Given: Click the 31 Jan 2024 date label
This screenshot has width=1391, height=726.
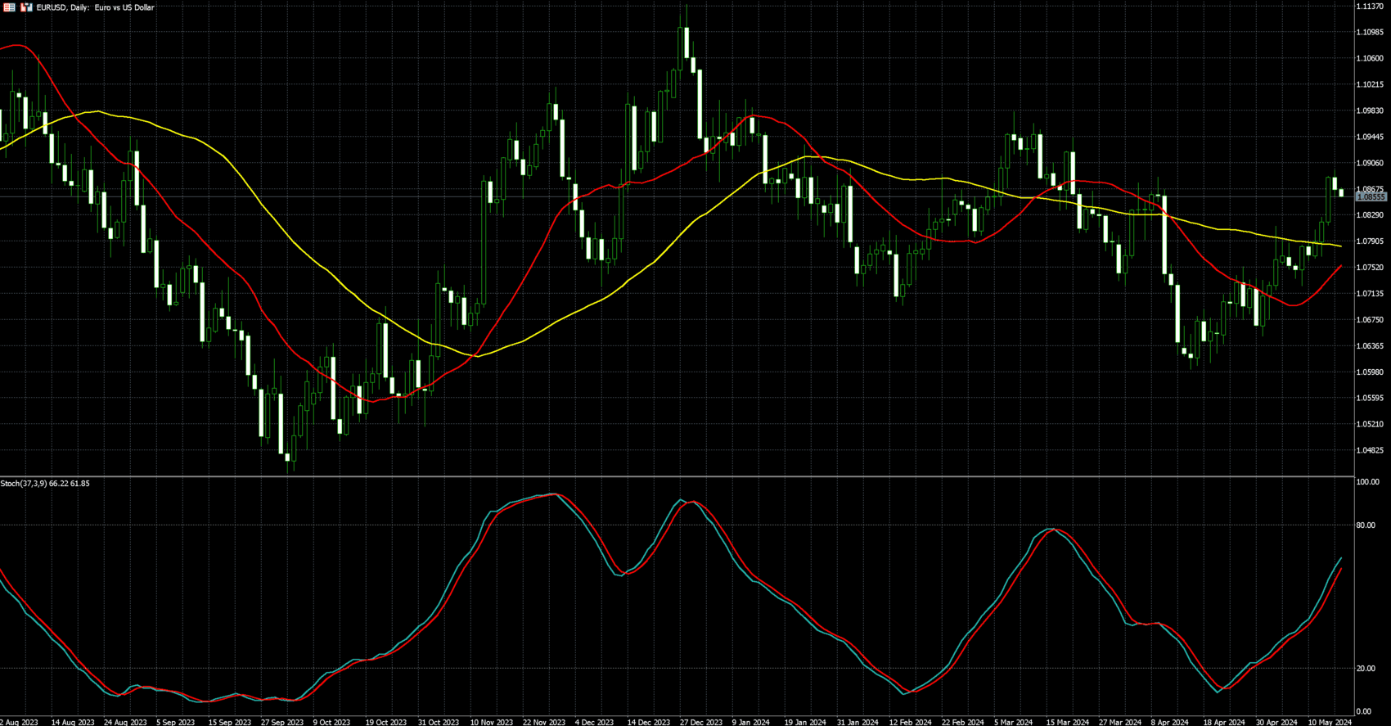Looking at the screenshot, I should (858, 722).
